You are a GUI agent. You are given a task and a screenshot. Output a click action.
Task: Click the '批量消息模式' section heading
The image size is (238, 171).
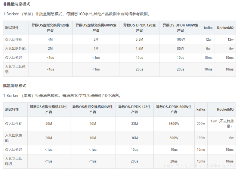tap(14, 86)
